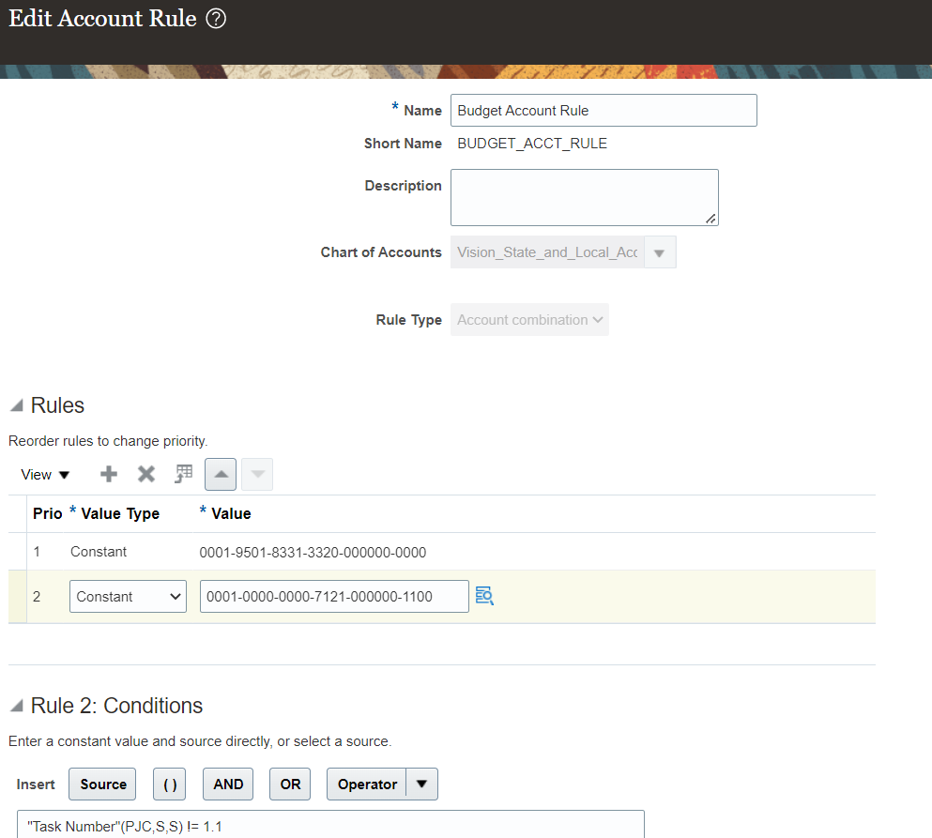Collapse the Rule 2: Conditions section
932x838 pixels.
[17, 706]
